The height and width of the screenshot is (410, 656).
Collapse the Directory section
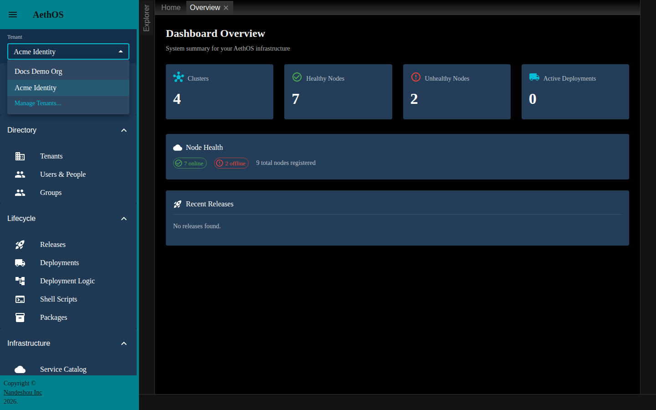point(124,130)
